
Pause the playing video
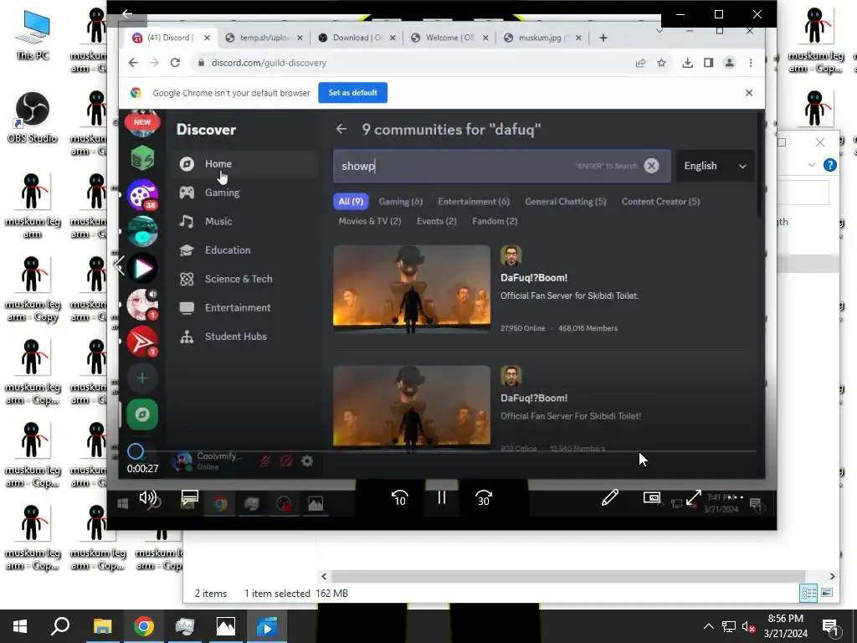[x=442, y=497]
